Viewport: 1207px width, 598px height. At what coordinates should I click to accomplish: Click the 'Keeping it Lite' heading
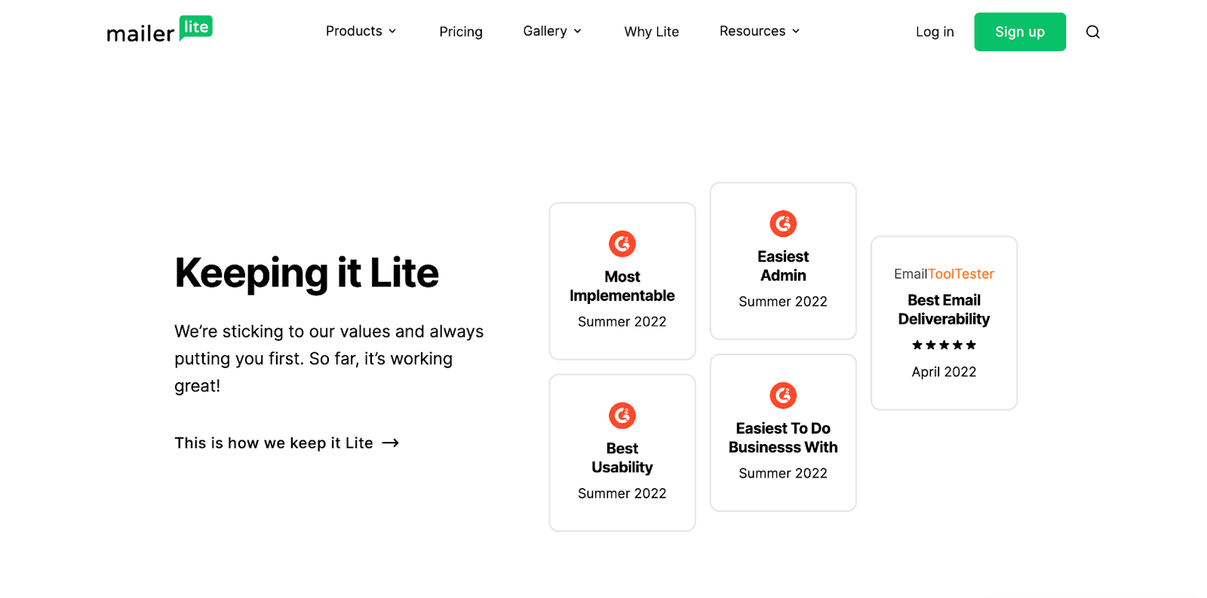(306, 273)
